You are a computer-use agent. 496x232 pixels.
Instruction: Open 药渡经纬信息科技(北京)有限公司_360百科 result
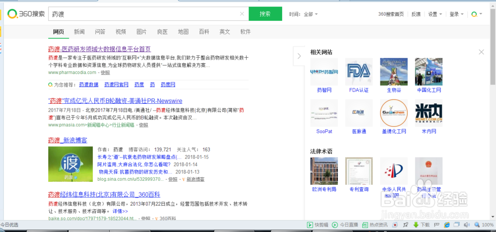104,194
